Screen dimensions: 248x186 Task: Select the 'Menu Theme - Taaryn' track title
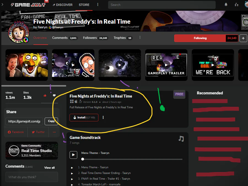[95, 167]
